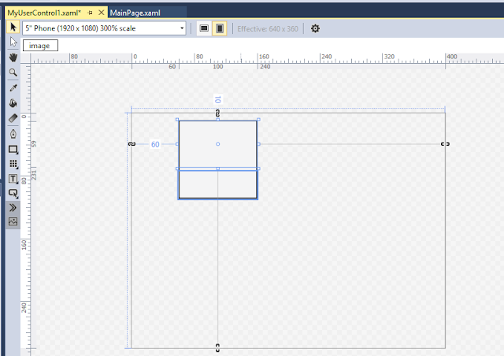This screenshot has width=504, height=356.
Task: Open the 5" Phone device size dropdown
Action: (x=104, y=28)
